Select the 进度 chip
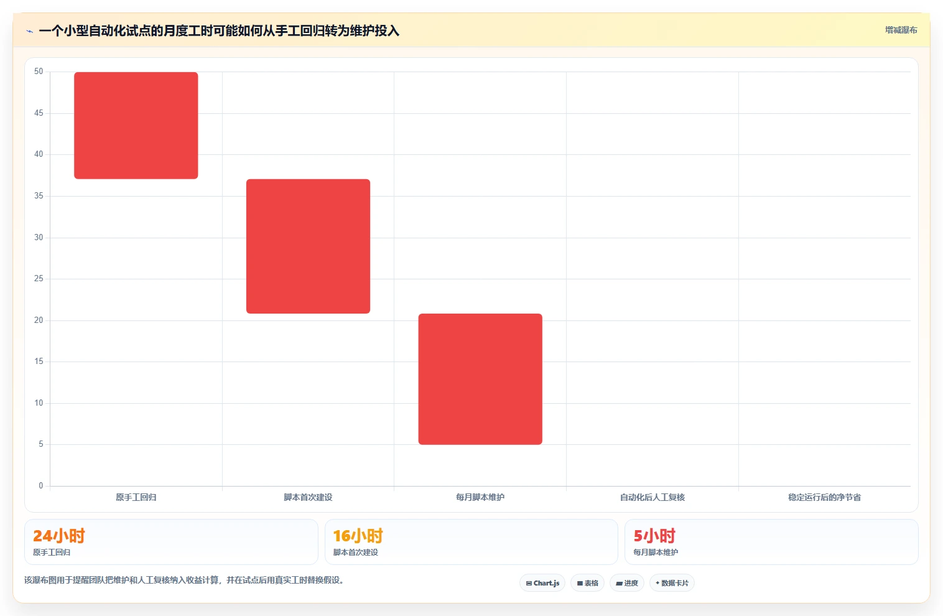Viewport: 943px width, 616px height. [x=627, y=583]
